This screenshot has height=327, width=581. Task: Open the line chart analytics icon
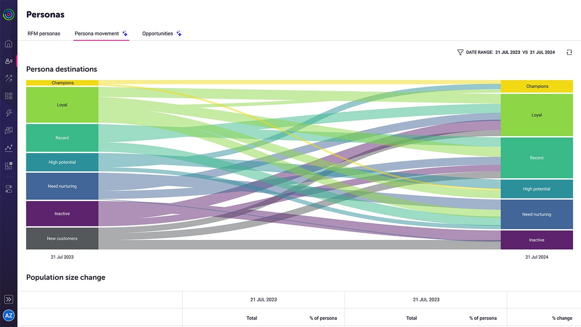tap(9, 148)
